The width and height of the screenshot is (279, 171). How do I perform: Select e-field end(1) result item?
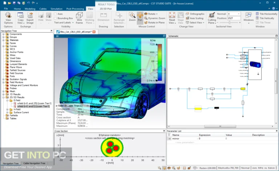pyautogui.click(x=33, y=106)
